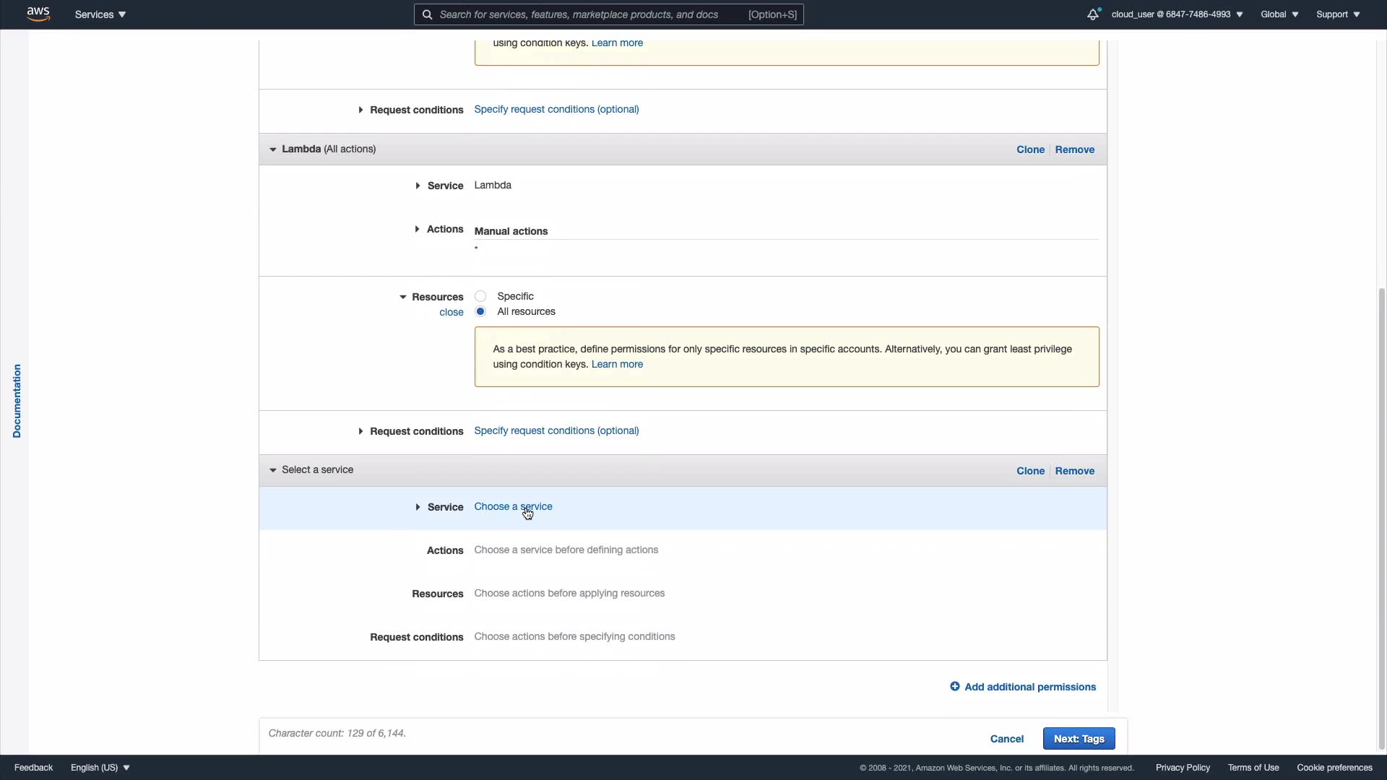Open the Documentation side panel
The width and height of the screenshot is (1387, 780).
pos(17,401)
